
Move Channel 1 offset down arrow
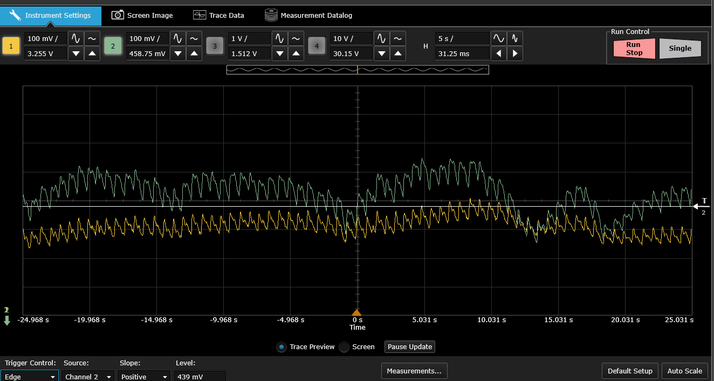click(x=76, y=53)
